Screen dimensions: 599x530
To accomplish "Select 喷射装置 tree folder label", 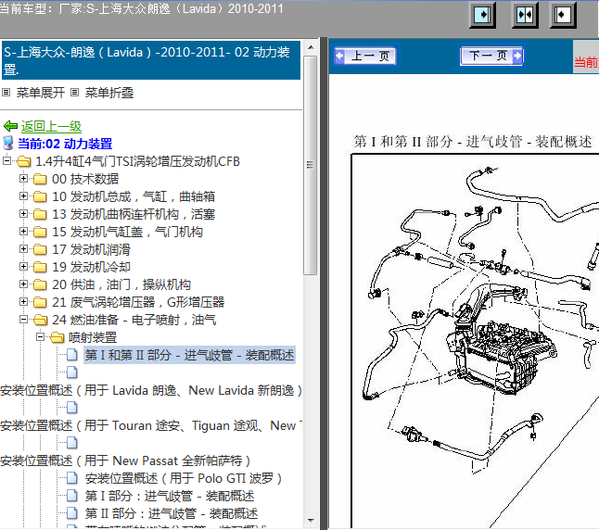I will pyautogui.click(x=93, y=337).
